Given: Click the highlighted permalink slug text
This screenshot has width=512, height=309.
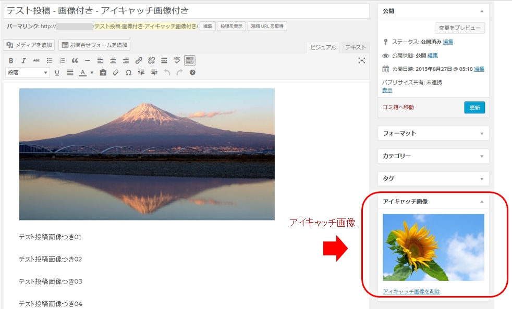Looking at the screenshot, I should click(x=145, y=27).
